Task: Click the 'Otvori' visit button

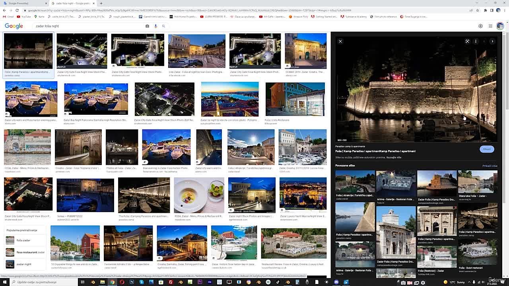Action: click(487, 149)
